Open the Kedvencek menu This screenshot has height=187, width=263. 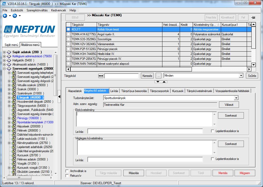point(58,10)
